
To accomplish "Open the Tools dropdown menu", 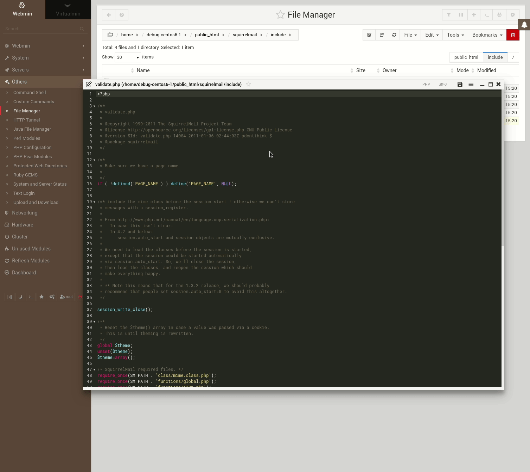I will click(x=455, y=35).
